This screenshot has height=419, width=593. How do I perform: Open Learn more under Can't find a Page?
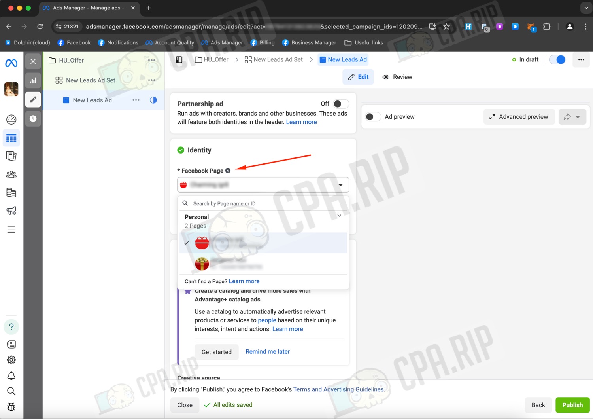coord(244,281)
